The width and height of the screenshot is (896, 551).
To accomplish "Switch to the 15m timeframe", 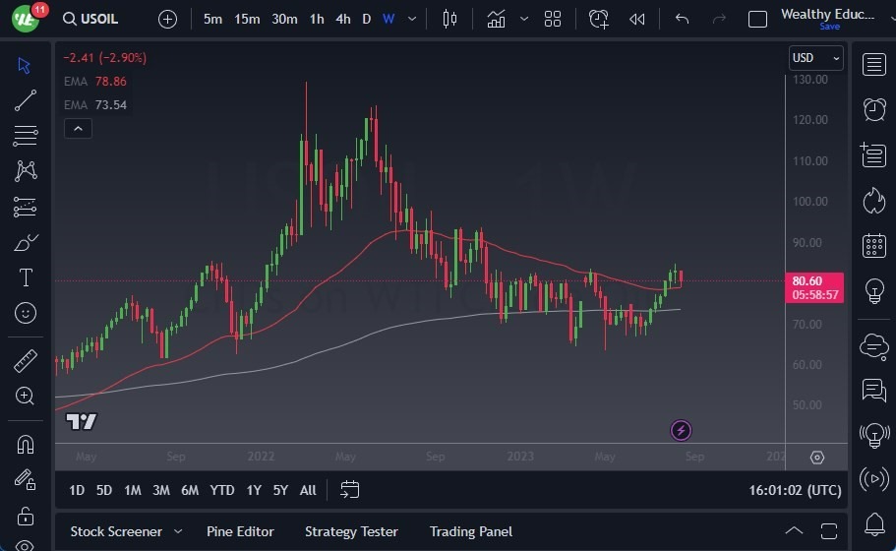I will point(247,19).
